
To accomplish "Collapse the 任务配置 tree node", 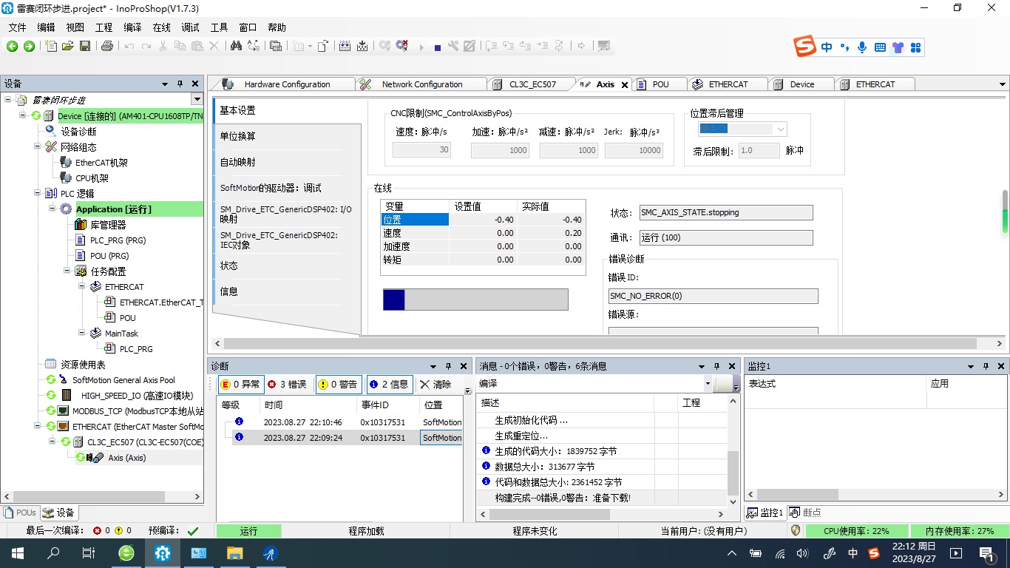I will (x=67, y=271).
